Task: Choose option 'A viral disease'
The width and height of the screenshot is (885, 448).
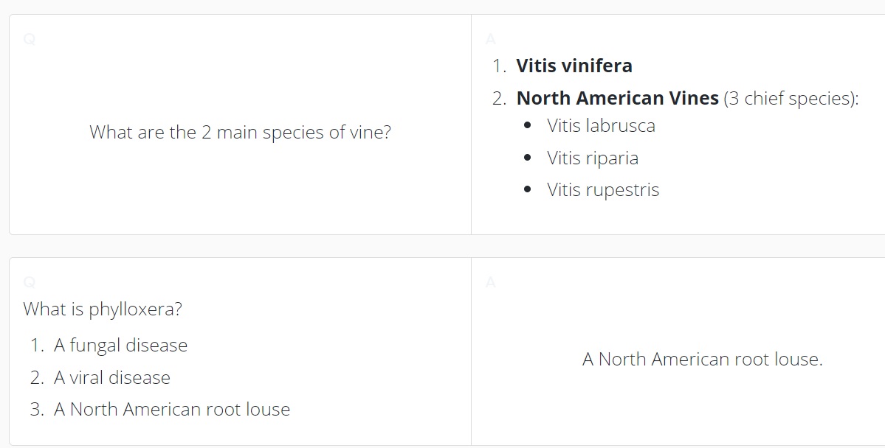Action: [x=111, y=377]
